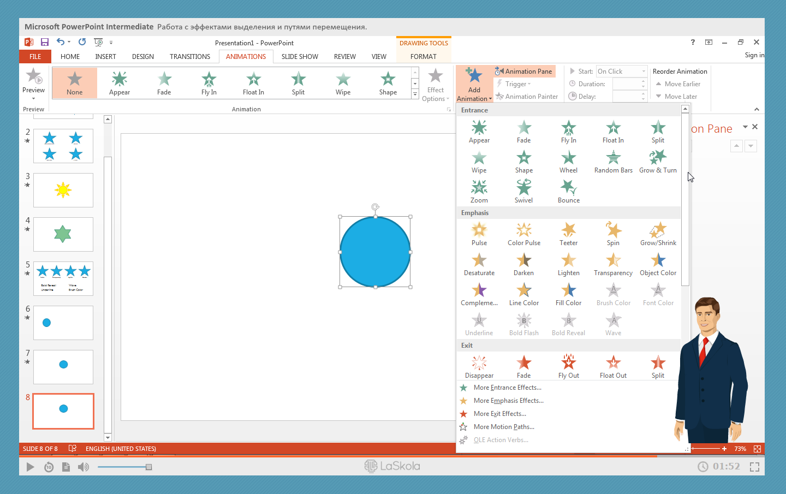The width and height of the screenshot is (786, 494).
Task: Open the Add Animation dropdown
Action: point(474,94)
